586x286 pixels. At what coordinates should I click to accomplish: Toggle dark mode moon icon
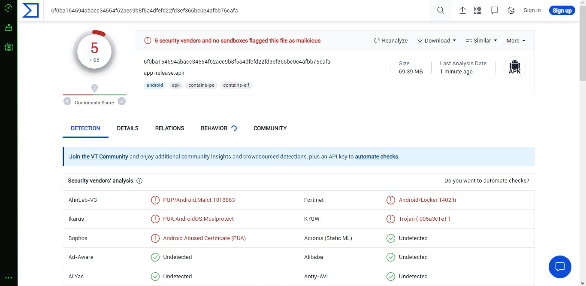[511, 10]
